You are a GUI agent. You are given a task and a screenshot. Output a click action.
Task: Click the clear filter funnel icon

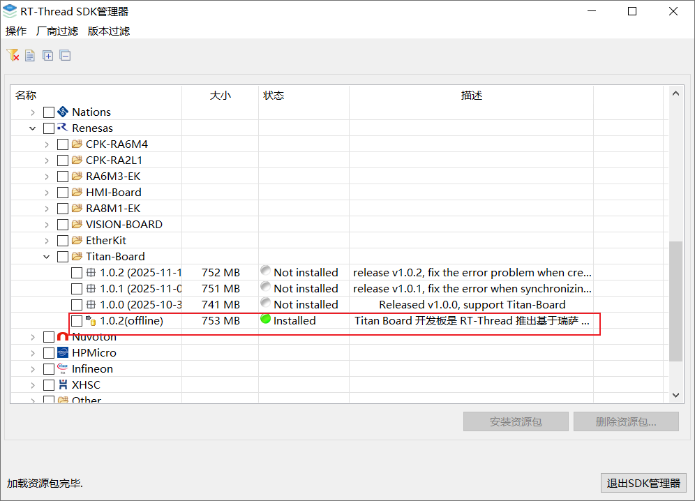pyautogui.click(x=13, y=55)
